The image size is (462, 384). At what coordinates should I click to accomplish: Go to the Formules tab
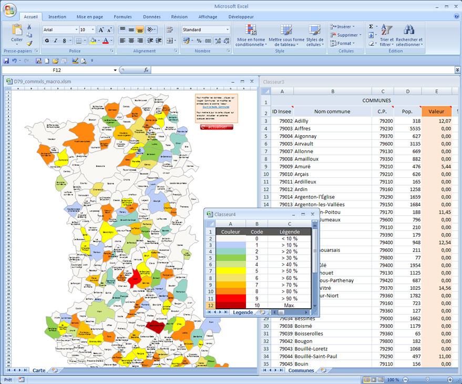click(x=123, y=17)
